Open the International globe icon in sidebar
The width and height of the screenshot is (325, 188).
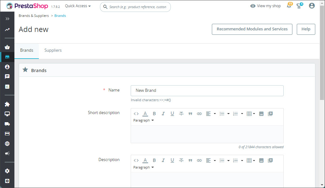[x=7, y=144]
